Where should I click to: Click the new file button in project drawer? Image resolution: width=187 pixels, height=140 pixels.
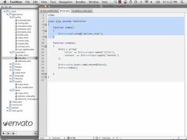[4, 133]
